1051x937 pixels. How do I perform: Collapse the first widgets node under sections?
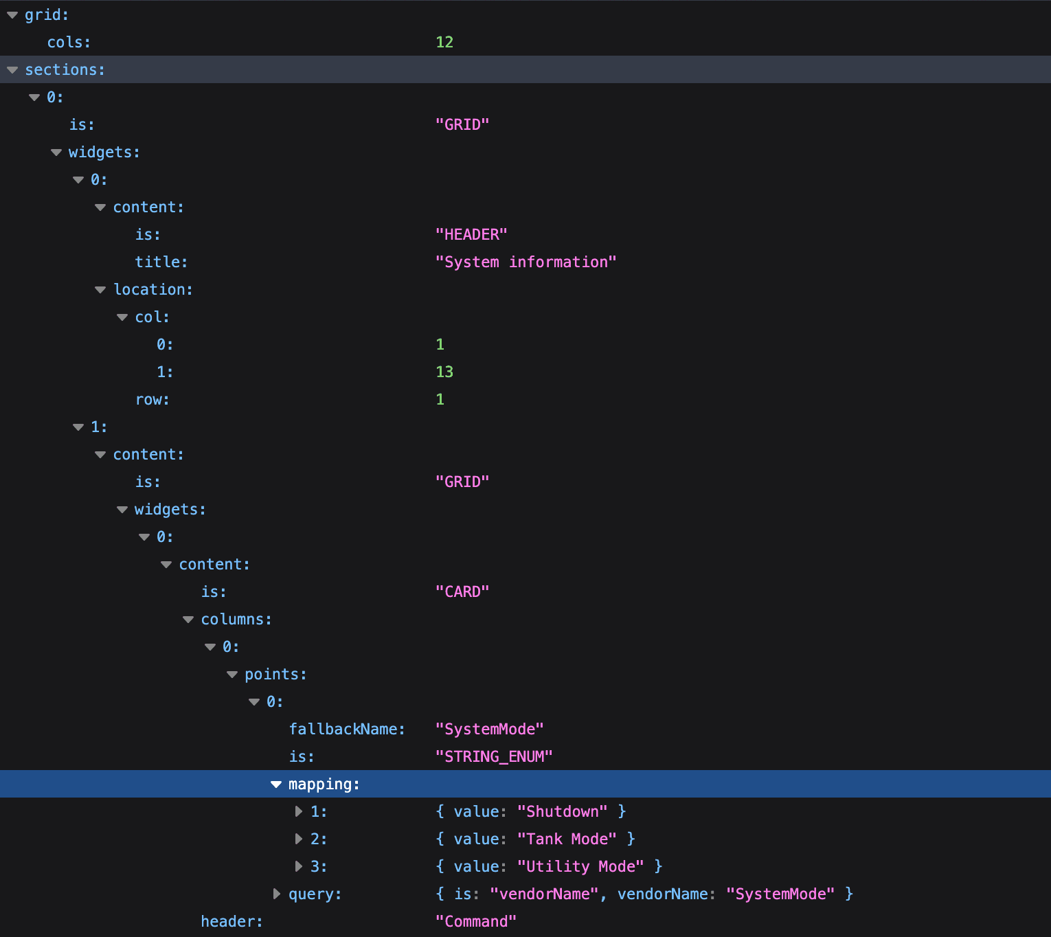[56, 153]
